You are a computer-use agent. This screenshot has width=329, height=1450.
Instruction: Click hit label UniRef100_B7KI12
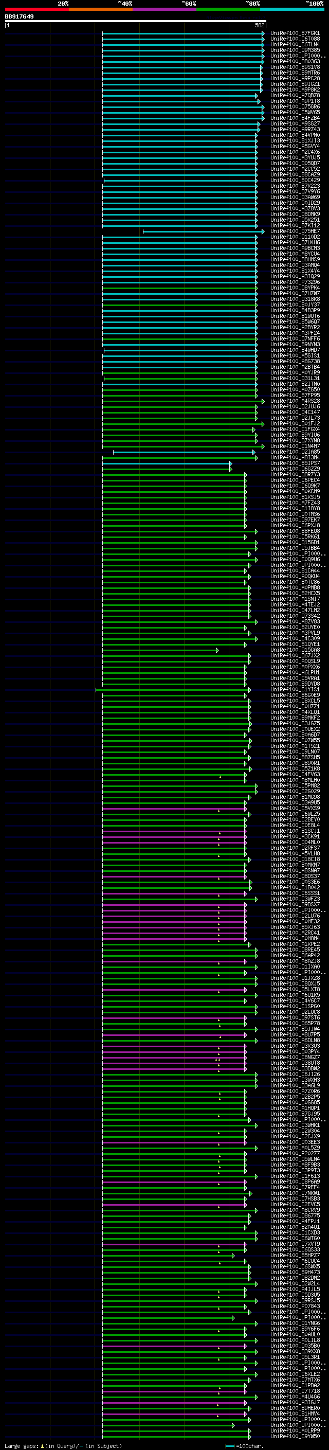[x=295, y=226]
